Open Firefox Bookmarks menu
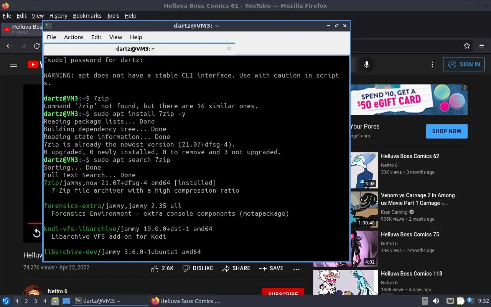 click(87, 16)
